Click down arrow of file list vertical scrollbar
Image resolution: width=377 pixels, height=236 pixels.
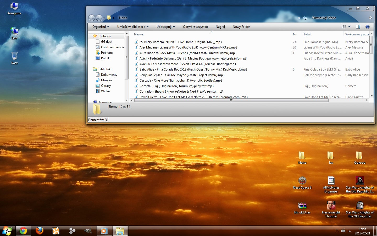[371, 96]
